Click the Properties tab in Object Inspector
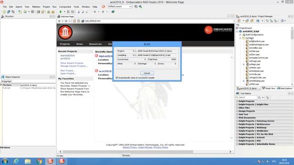Screen dimensions: 294x165 6,82
